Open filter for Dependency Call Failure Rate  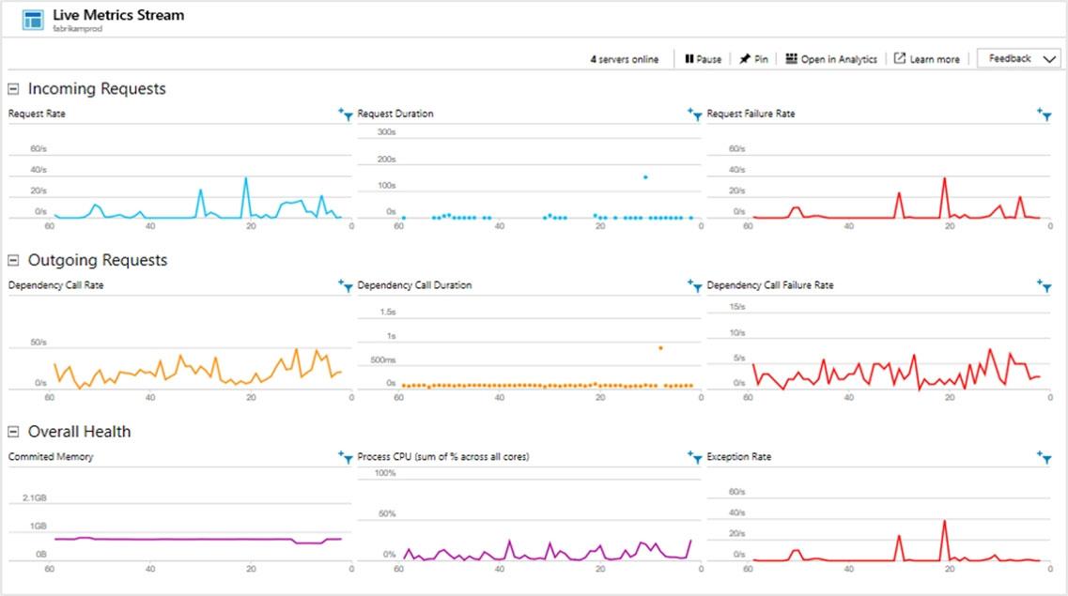pos(1044,285)
